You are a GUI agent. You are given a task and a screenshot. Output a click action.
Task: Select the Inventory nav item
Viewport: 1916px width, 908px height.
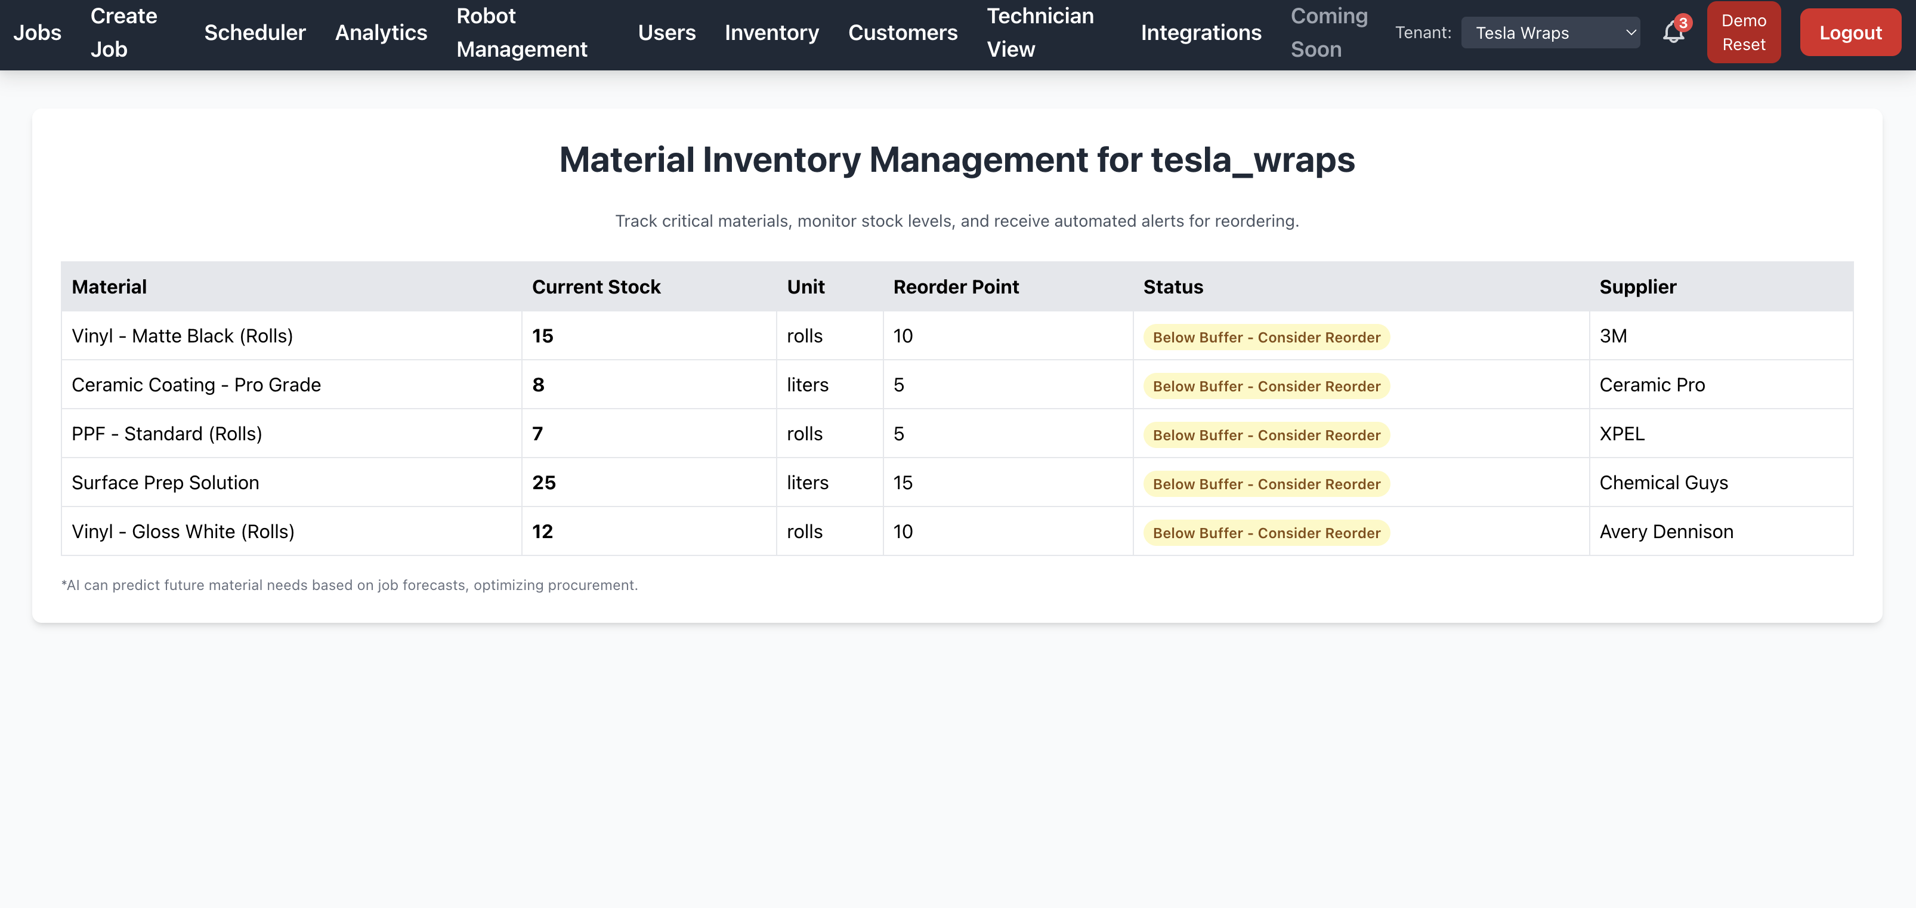771,33
